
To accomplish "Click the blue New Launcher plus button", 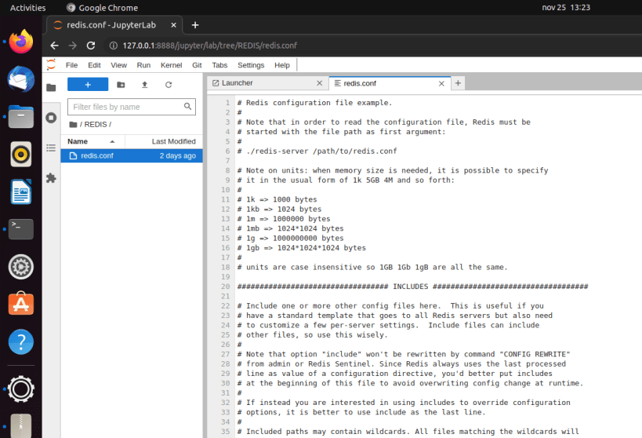I will coord(88,85).
